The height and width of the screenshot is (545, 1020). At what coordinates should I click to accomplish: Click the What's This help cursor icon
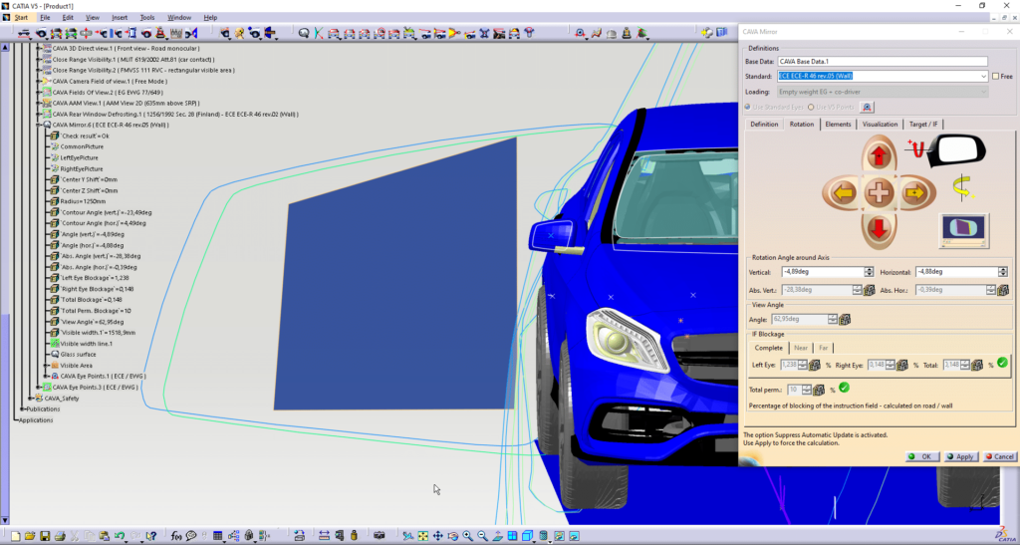tap(151, 537)
